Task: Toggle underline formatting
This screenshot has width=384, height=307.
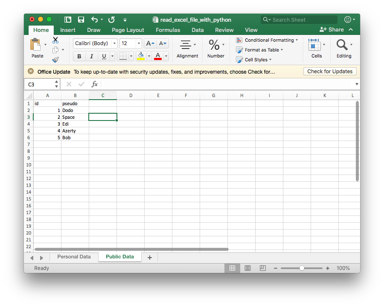Action: click(x=103, y=56)
